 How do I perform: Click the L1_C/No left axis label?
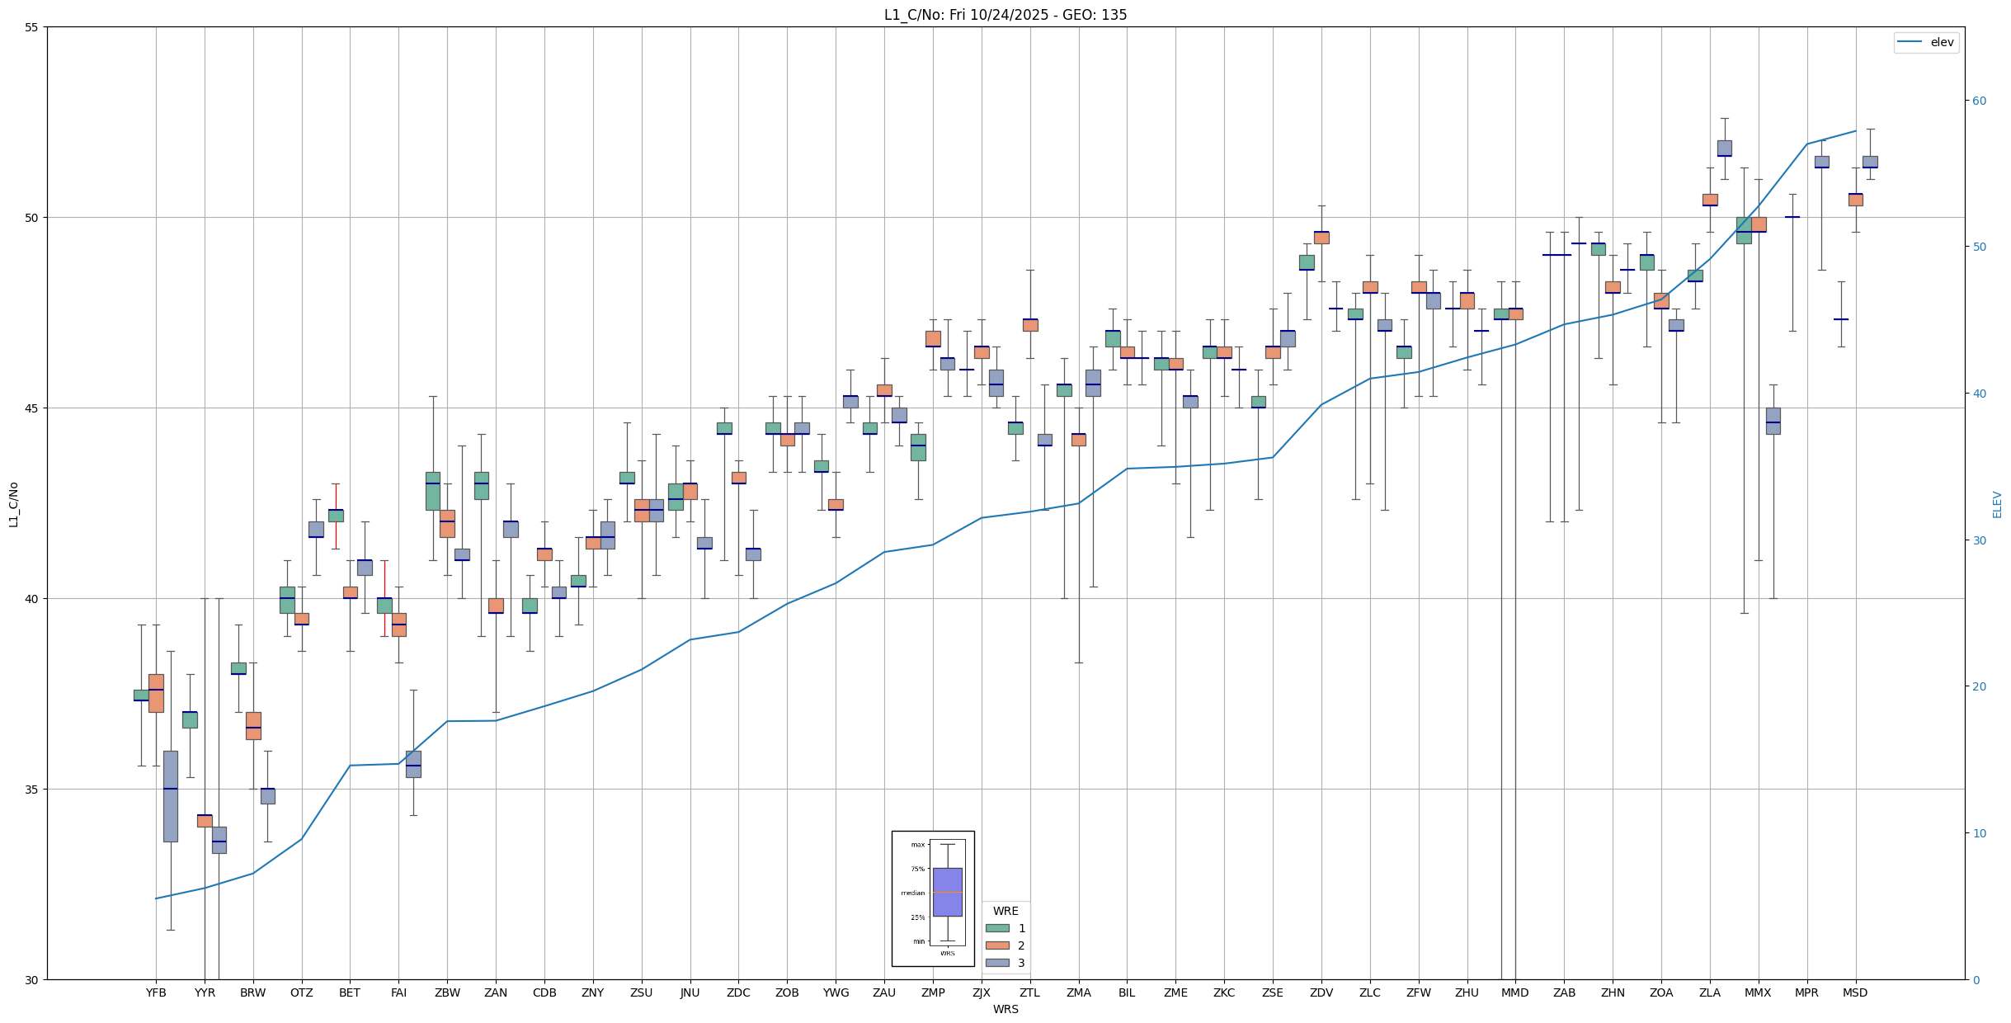click(13, 504)
